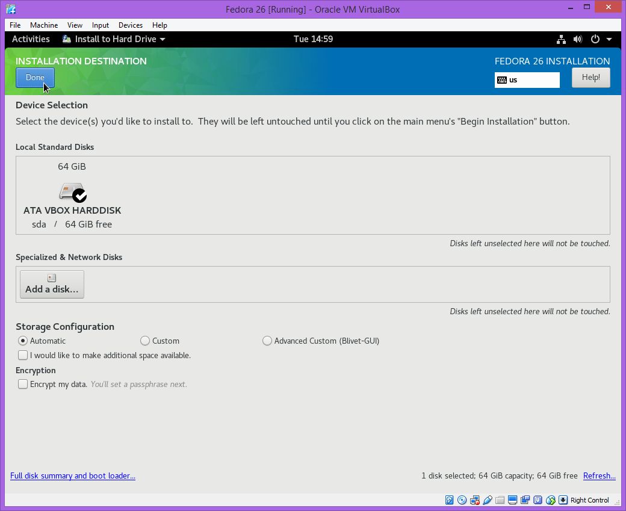The height and width of the screenshot is (511, 626).
Task: Click the Help! button
Action: coord(591,78)
